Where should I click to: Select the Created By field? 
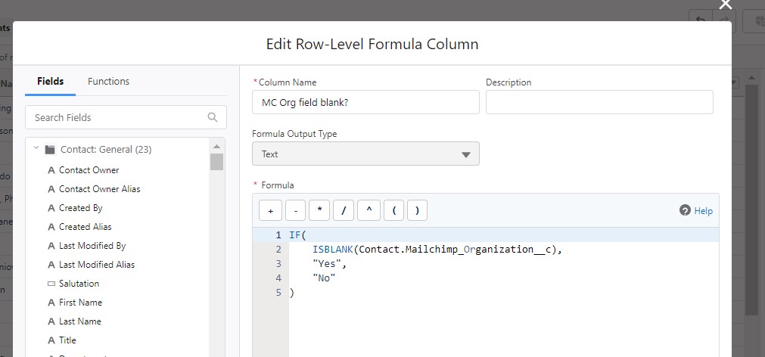pos(80,208)
